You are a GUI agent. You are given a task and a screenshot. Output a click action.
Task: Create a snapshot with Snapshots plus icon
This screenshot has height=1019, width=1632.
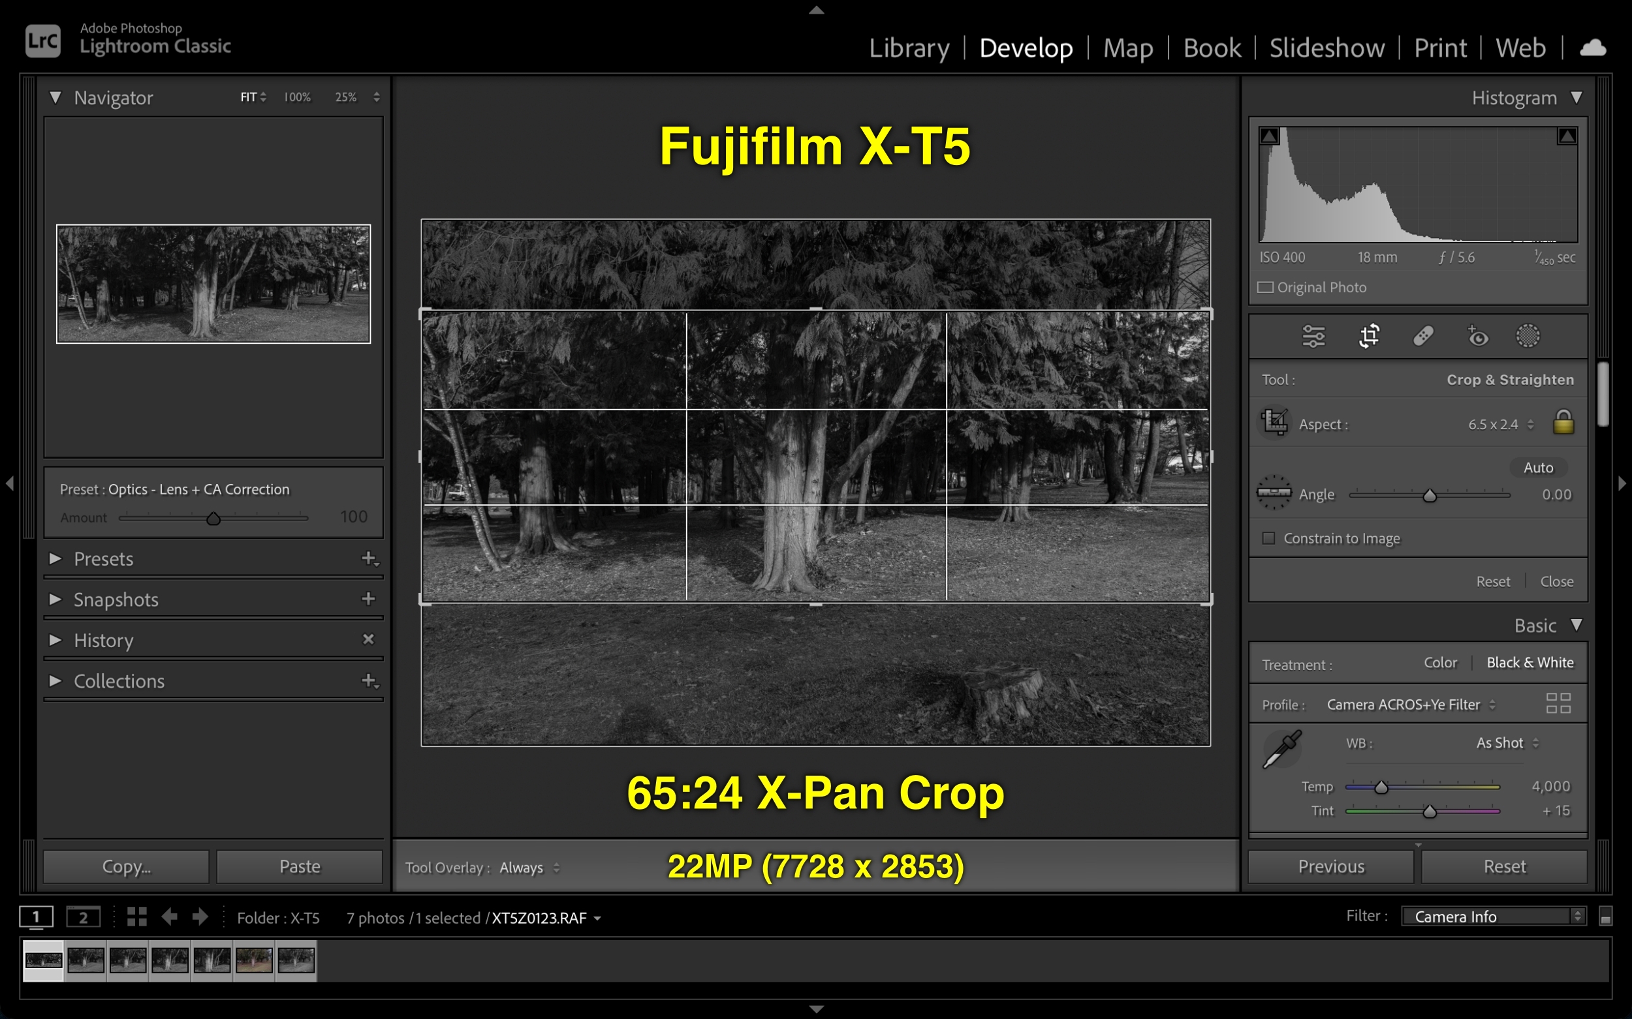pyautogui.click(x=368, y=598)
